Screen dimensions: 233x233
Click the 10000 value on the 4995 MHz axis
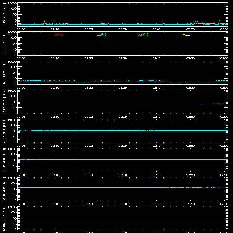[12, 149]
